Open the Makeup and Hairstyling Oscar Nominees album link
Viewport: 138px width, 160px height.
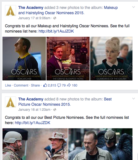click(x=68, y=10)
